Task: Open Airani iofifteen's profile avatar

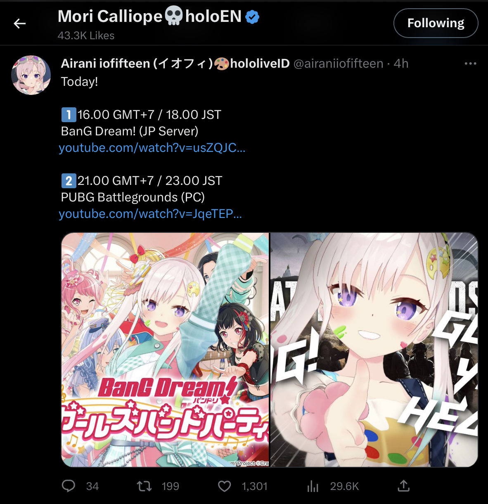Action: pos(31,75)
